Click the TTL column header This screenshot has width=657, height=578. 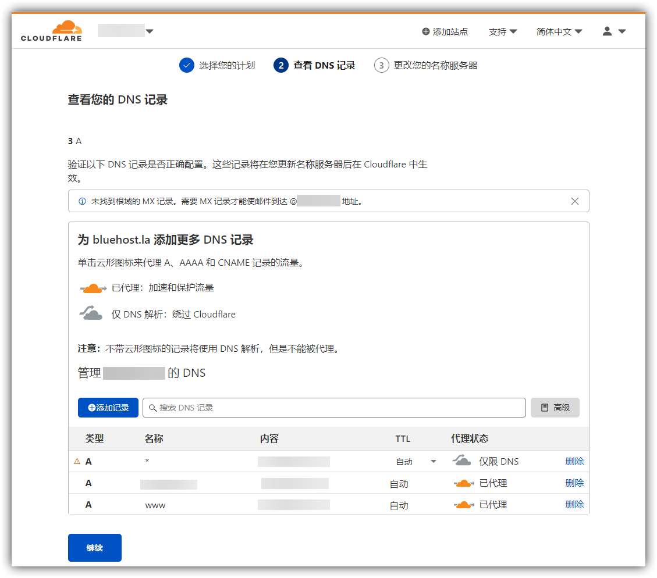[x=403, y=438]
